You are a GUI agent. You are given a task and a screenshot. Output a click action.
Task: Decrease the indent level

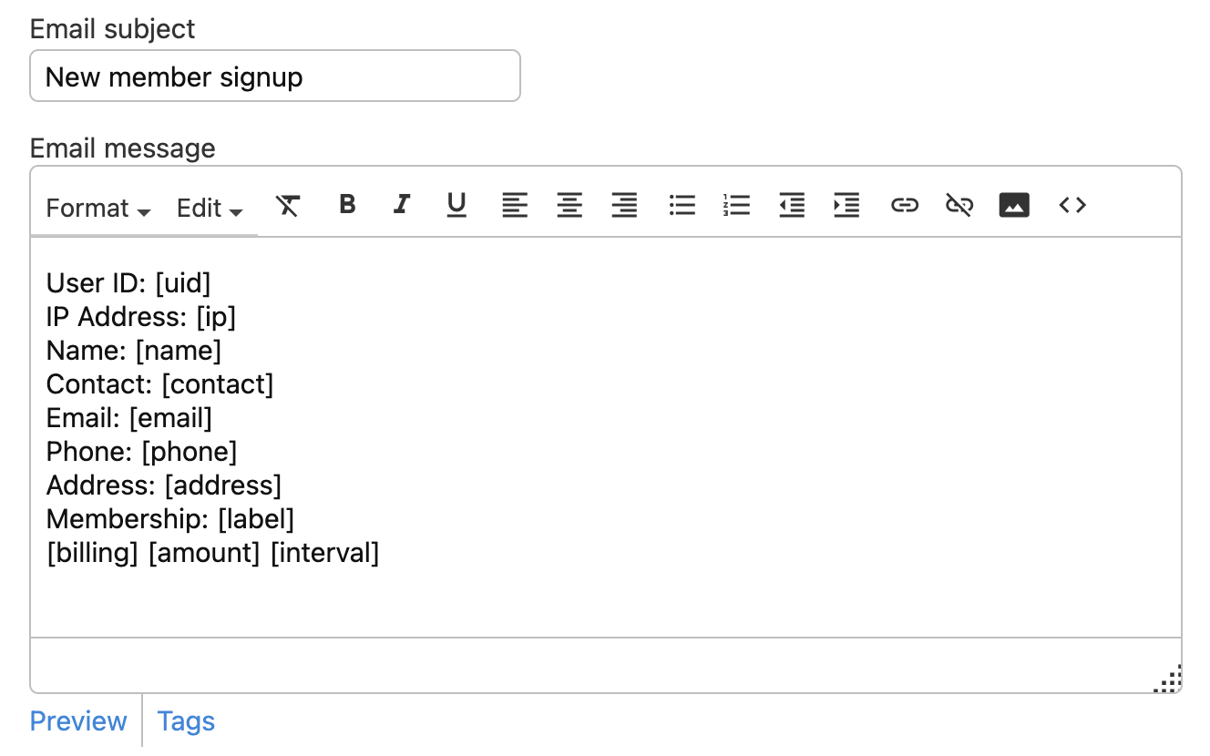pyautogui.click(x=792, y=206)
